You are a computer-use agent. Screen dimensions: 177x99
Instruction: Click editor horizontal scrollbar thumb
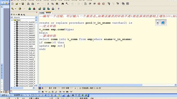point(92,85)
